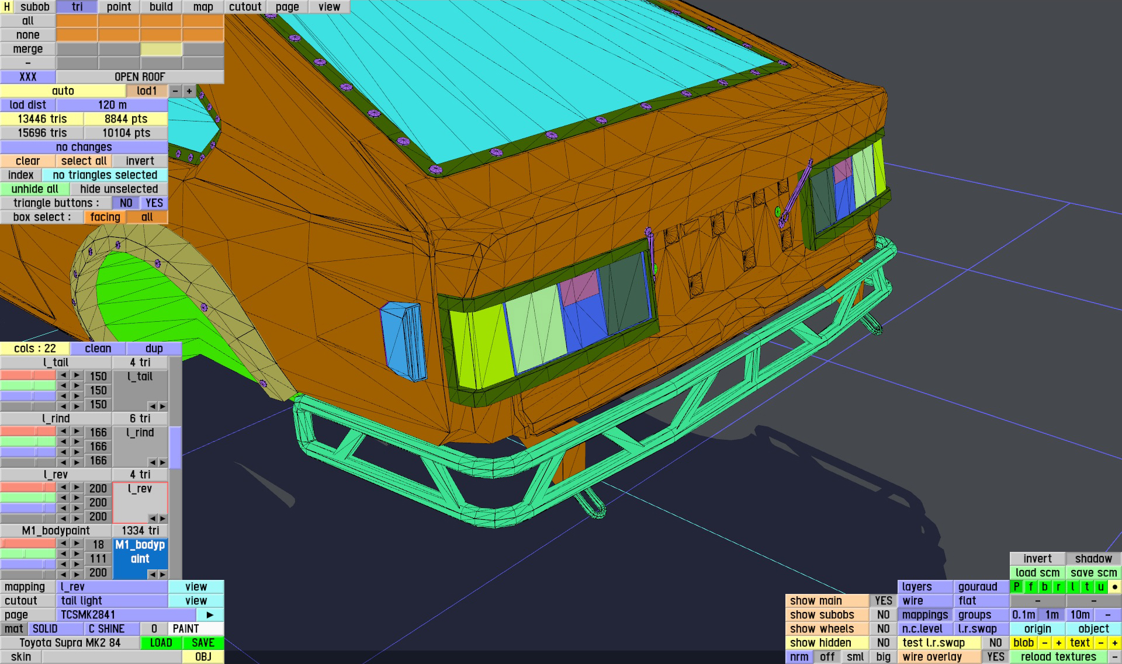The width and height of the screenshot is (1122, 664).
Task: Set triangle buttons to YES
Action: click(x=154, y=203)
